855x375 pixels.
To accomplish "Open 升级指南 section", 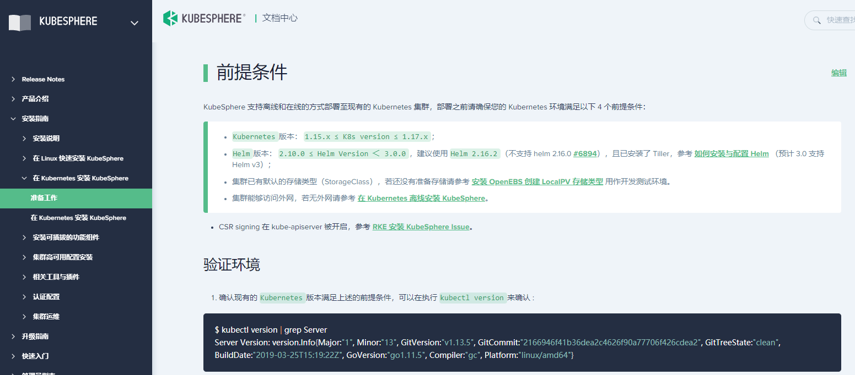I will pyautogui.click(x=35, y=337).
